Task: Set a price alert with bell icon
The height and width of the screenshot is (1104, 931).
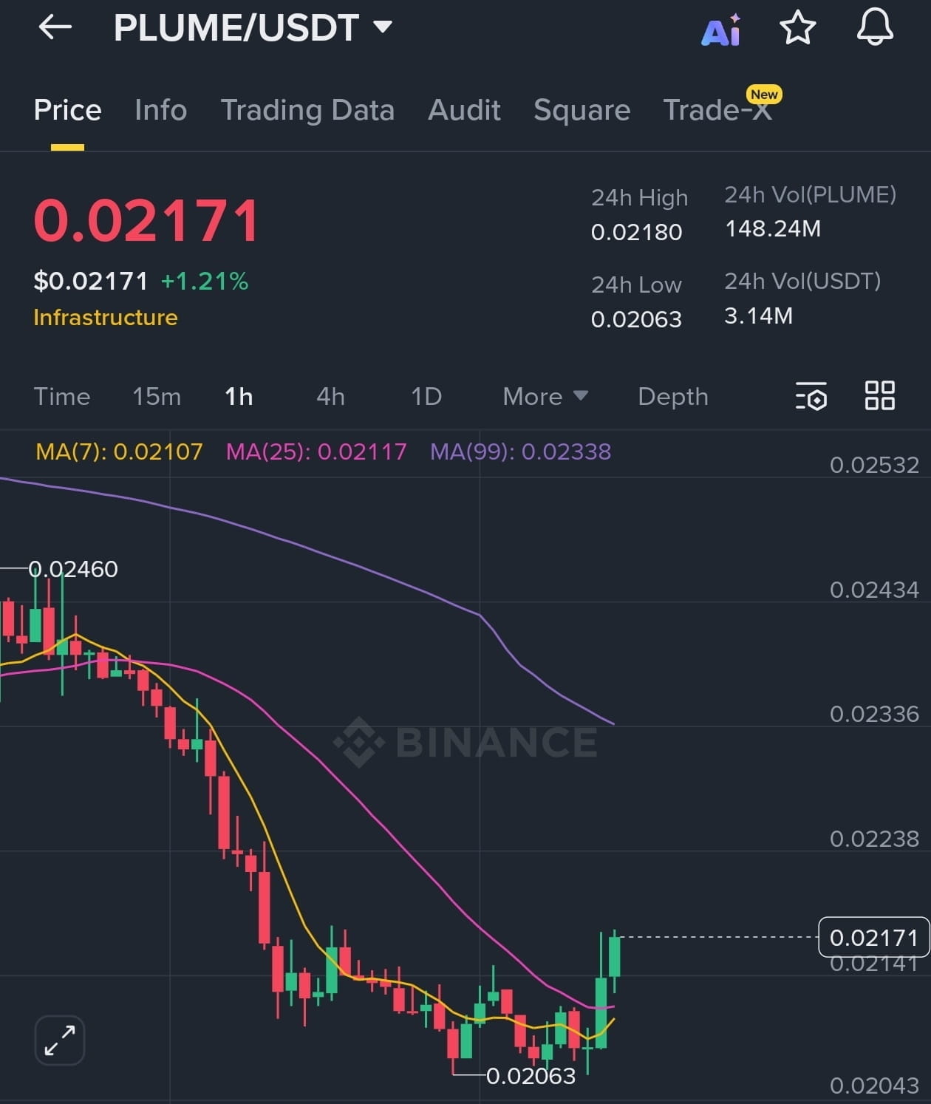Action: point(875,28)
